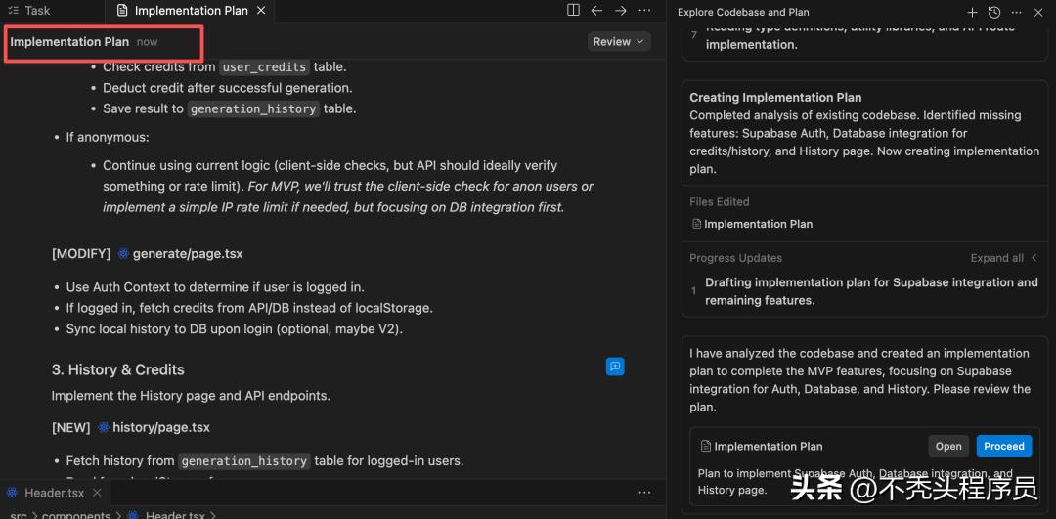Navigate forward with the right arrow
1056x519 pixels.
[x=620, y=11]
